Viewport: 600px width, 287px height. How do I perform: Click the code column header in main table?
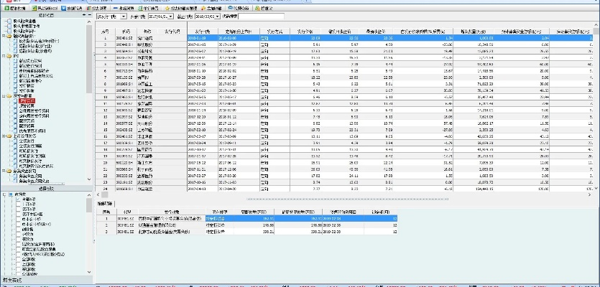tap(126, 32)
